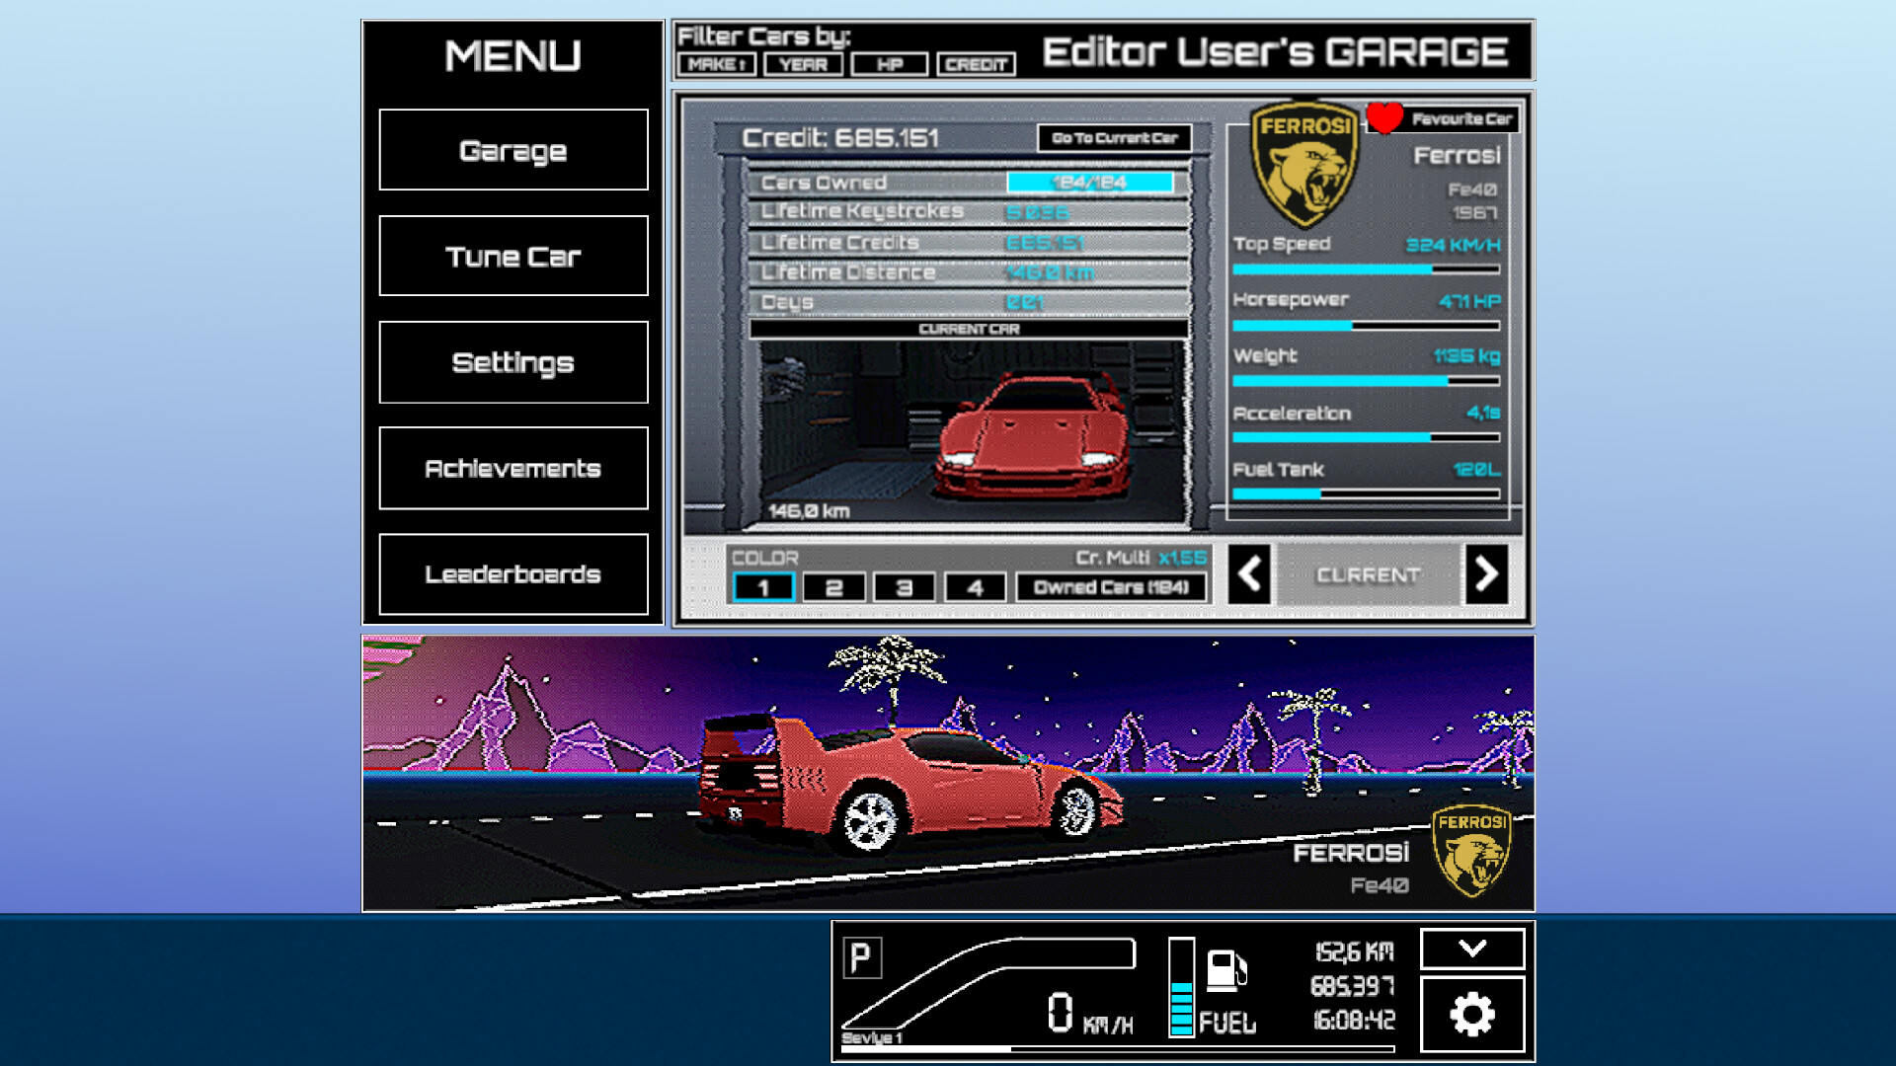
Task: Select paint color 2 for the car
Action: coord(834,586)
